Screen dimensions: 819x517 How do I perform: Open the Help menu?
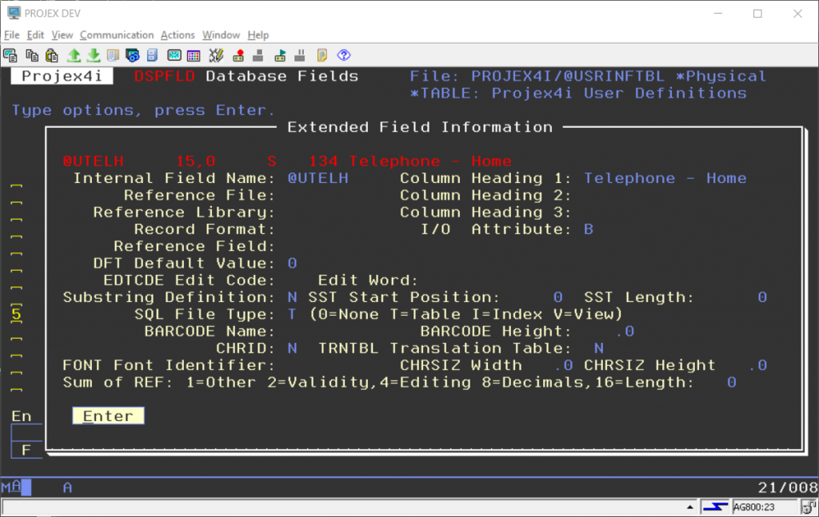258,35
